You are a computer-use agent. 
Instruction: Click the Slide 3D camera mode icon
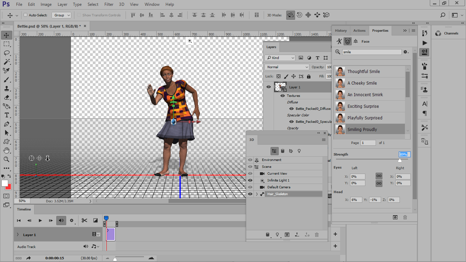click(x=317, y=15)
